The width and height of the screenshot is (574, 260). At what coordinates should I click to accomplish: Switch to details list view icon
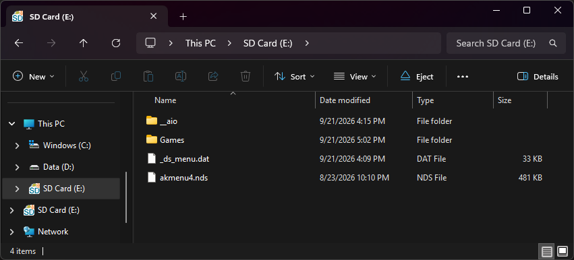[x=547, y=251]
